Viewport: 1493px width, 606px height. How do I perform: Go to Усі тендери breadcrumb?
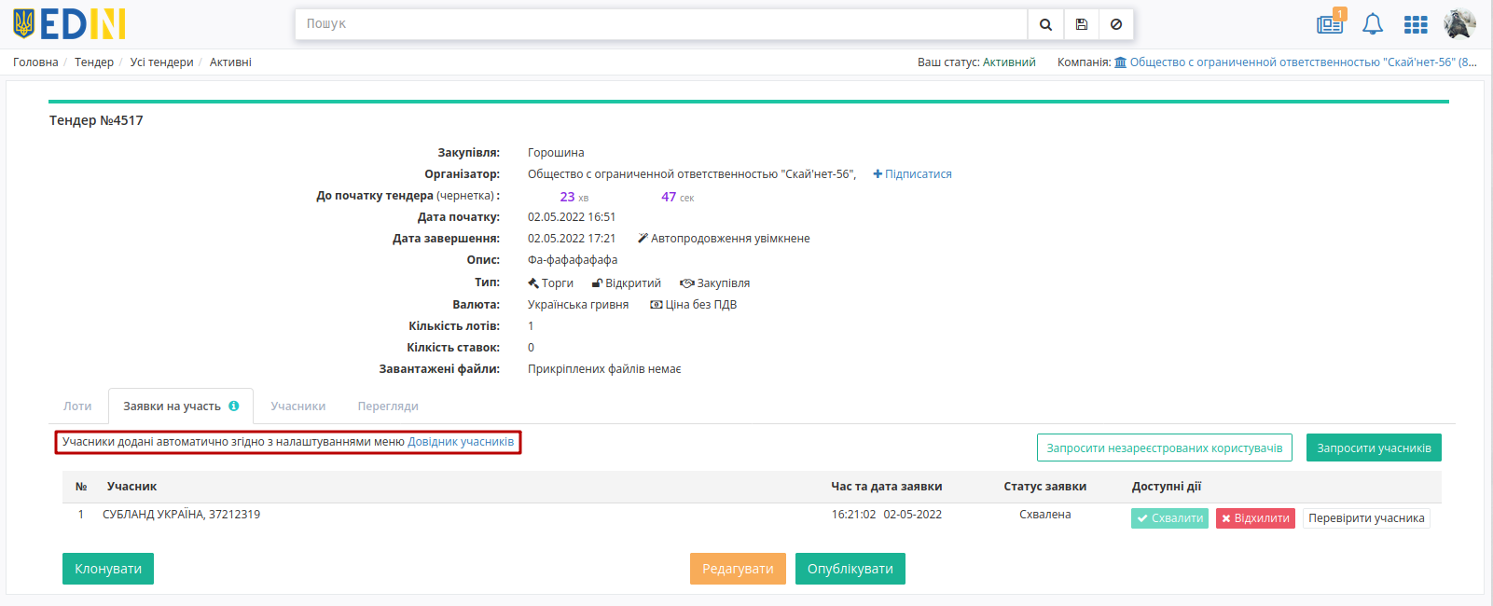coord(162,62)
